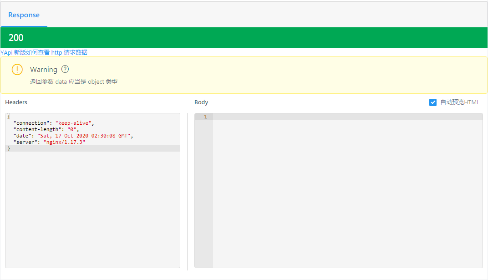
Task: Click line number 1 in Body gutter
Action: 205,117
